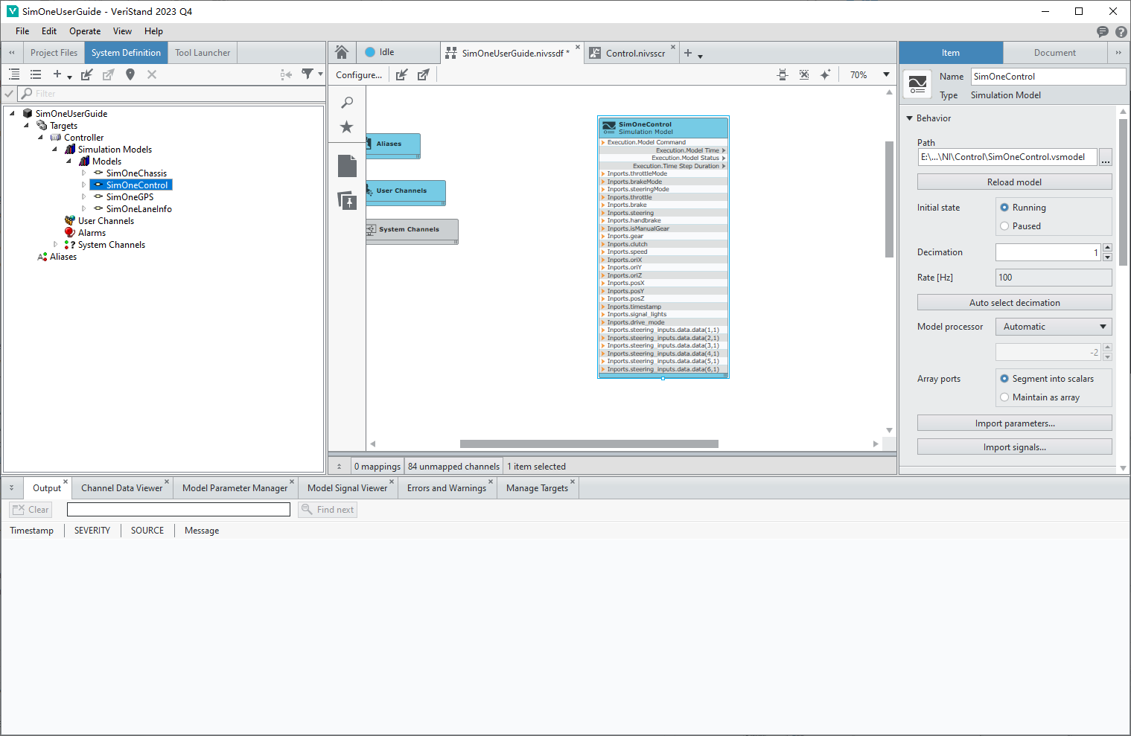
Task: Open the Document tab in right panel
Action: click(1054, 53)
